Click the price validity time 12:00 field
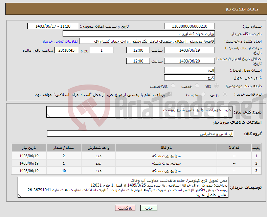 (x=138, y=61)
